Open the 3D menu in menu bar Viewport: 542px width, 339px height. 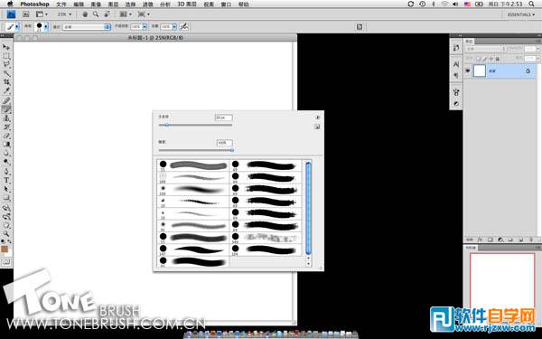click(187, 5)
